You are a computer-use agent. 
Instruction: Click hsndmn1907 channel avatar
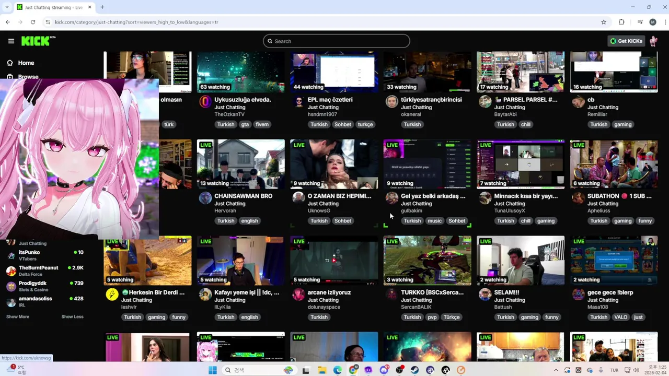(298, 101)
